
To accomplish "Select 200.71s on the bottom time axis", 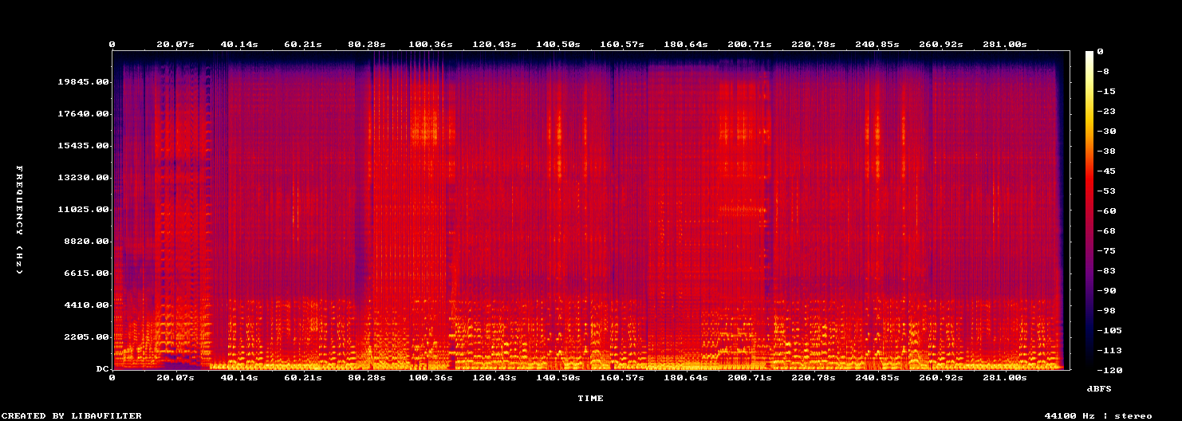I will tap(750, 377).
